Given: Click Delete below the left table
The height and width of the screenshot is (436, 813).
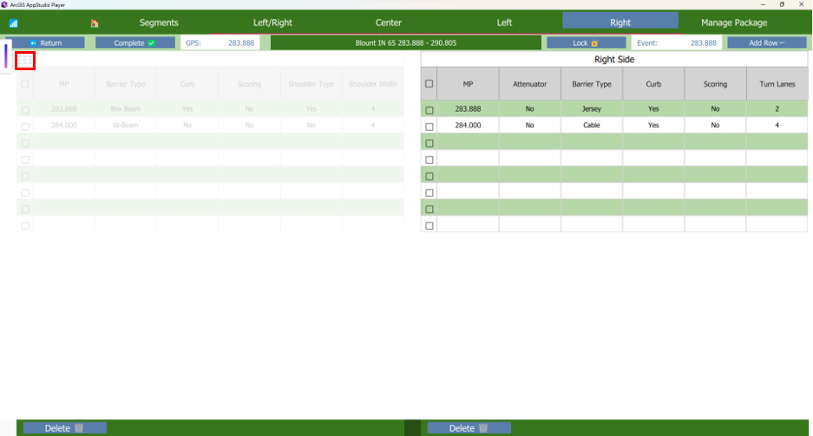Looking at the screenshot, I should click(x=65, y=428).
